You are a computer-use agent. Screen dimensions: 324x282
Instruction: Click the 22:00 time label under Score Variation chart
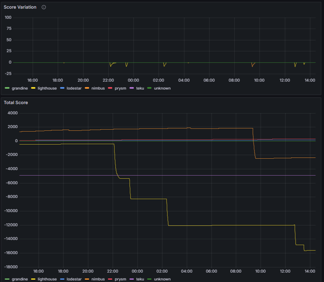click(x=108, y=81)
